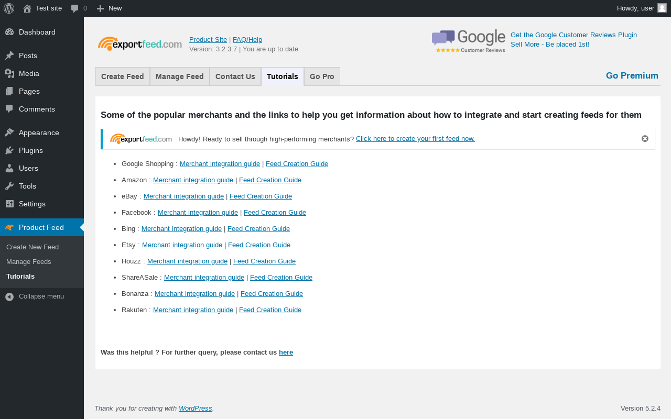This screenshot has width=671, height=419.
Task: Open the WordPress link in footer
Action: pos(196,408)
